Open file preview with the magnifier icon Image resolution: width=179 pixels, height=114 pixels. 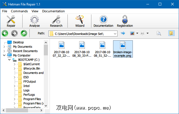pos(159,33)
